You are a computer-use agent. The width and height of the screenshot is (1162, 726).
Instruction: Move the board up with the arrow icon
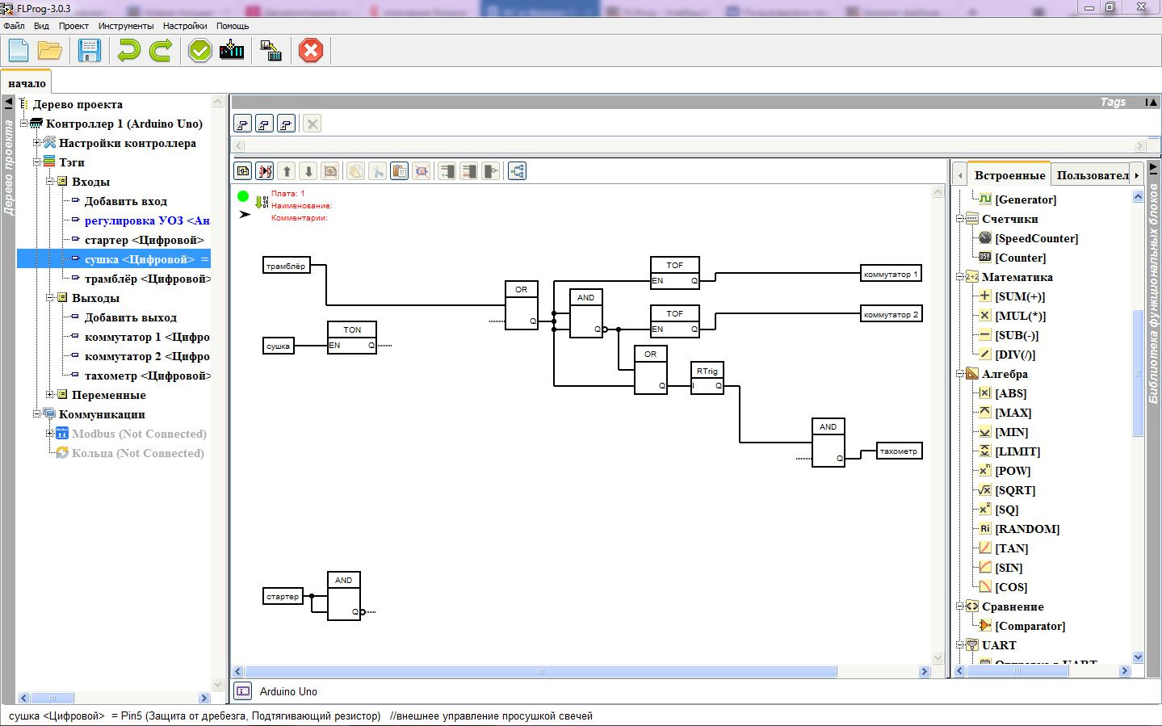(287, 171)
